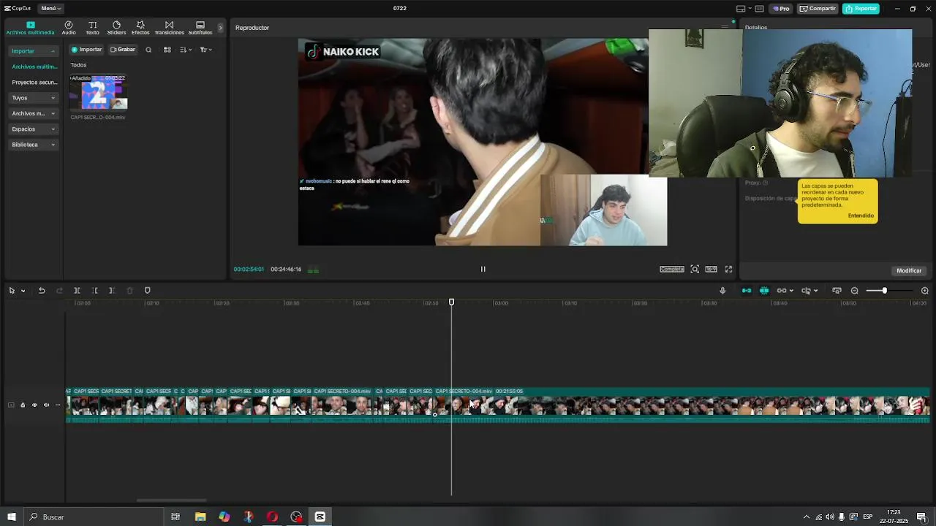Toggle main track magnet
Screen dimensions: 936x526
[747, 291]
